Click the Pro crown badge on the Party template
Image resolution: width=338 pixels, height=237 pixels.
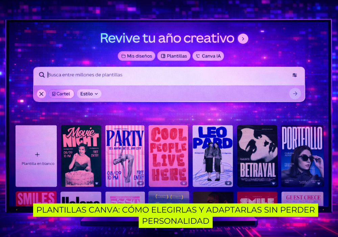tap(141, 183)
